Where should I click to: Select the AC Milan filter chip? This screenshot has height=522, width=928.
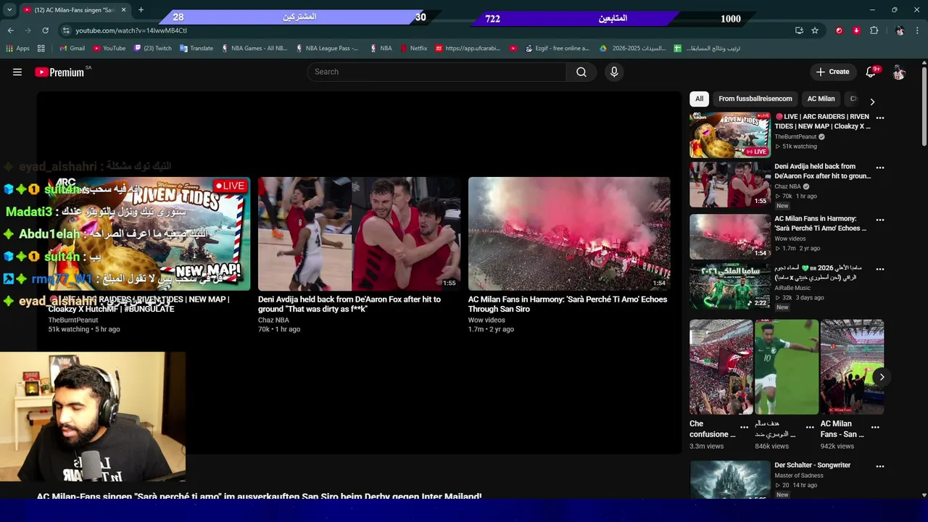pyautogui.click(x=821, y=99)
